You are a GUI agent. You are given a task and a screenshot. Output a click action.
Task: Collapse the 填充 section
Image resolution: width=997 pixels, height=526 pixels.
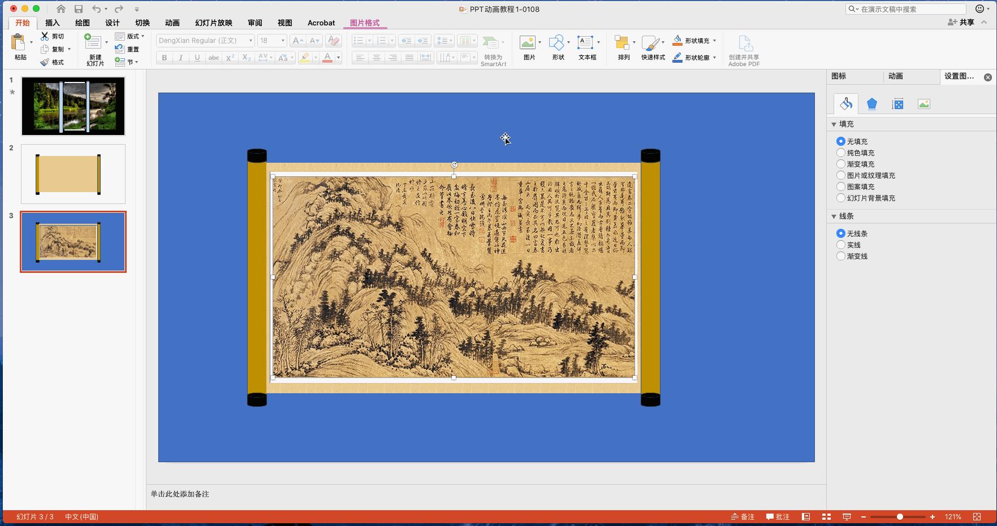(835, 124)
